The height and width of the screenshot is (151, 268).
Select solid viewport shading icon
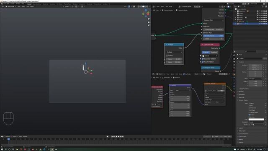pyautogui.click(x=143, y=7)
